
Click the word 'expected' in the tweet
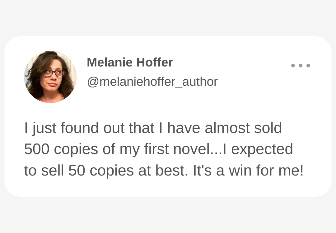point(262,149)
